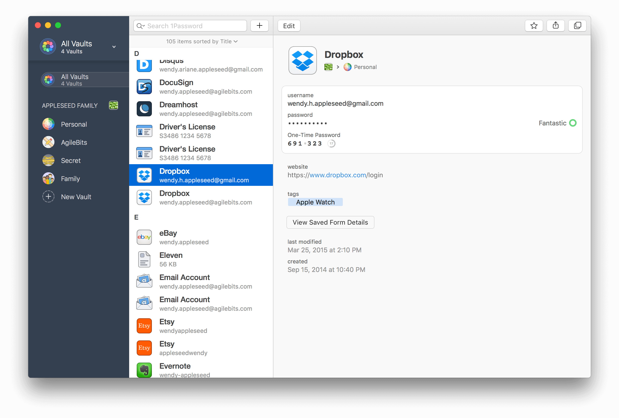Screen dimensions: 619x418
Task: Mark Dropbox item as favorite star
Action: click(x=534, y=26)
